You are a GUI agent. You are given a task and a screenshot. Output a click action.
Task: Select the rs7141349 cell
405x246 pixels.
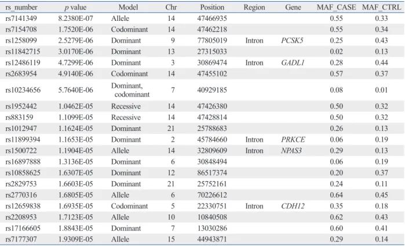[21, 19]
